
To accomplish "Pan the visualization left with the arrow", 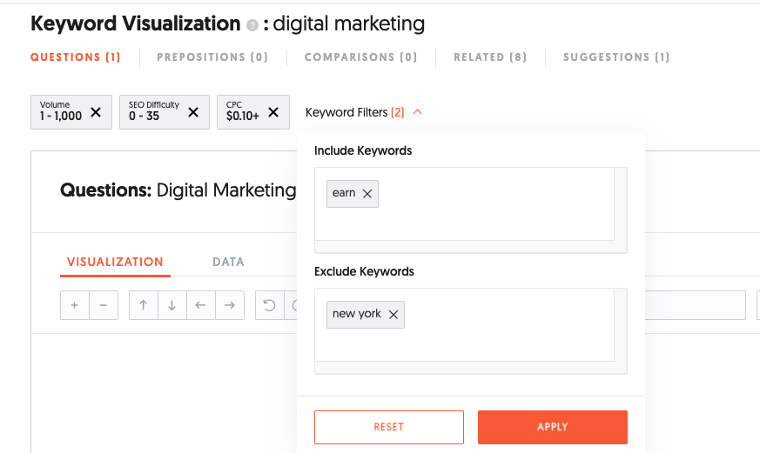I will (200, 305).
